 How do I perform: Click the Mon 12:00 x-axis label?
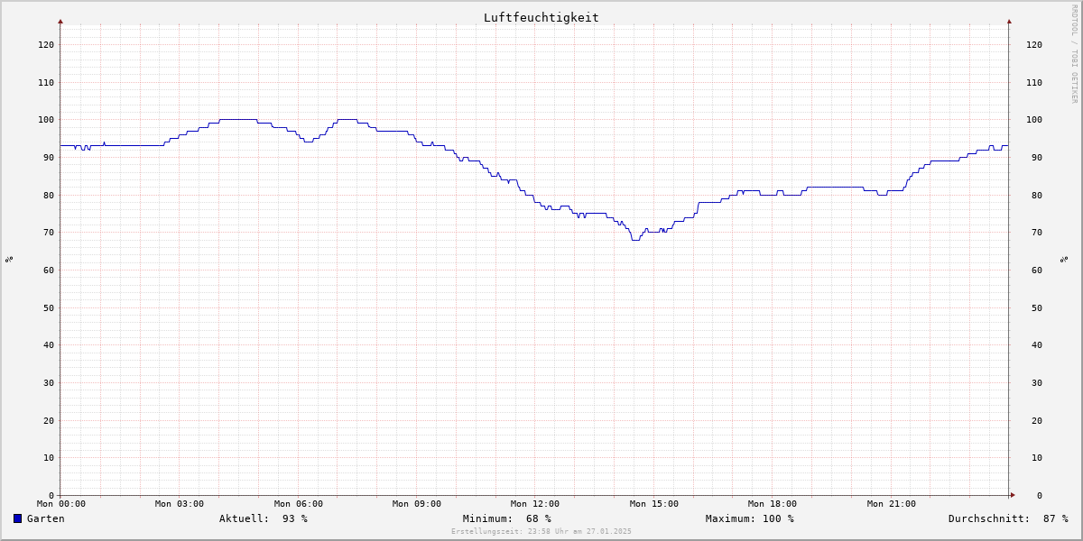pos(535,504)
